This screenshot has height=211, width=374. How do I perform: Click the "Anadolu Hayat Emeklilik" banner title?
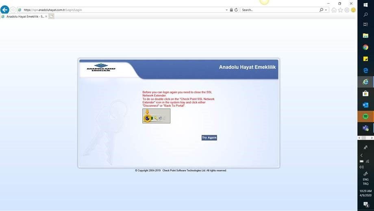pos(247,67)
